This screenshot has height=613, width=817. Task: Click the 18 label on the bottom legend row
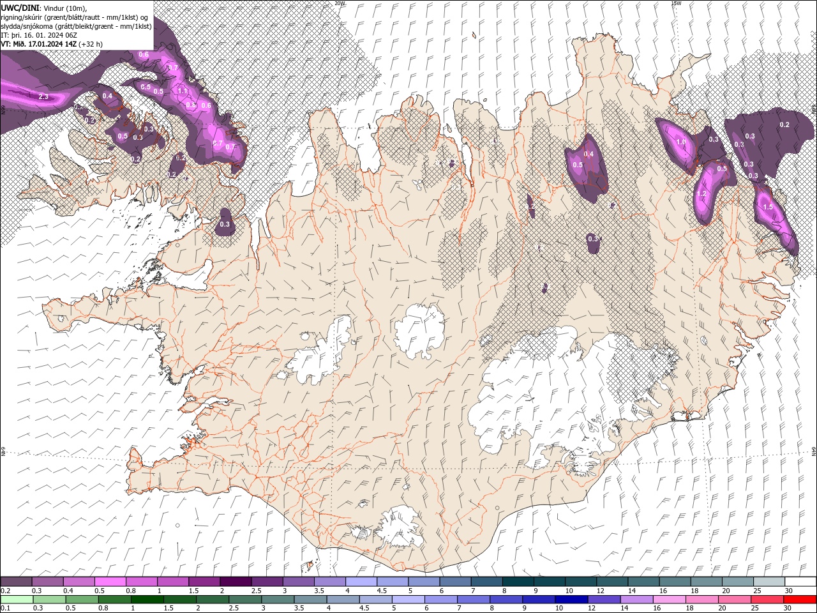(x=689, y=608)
